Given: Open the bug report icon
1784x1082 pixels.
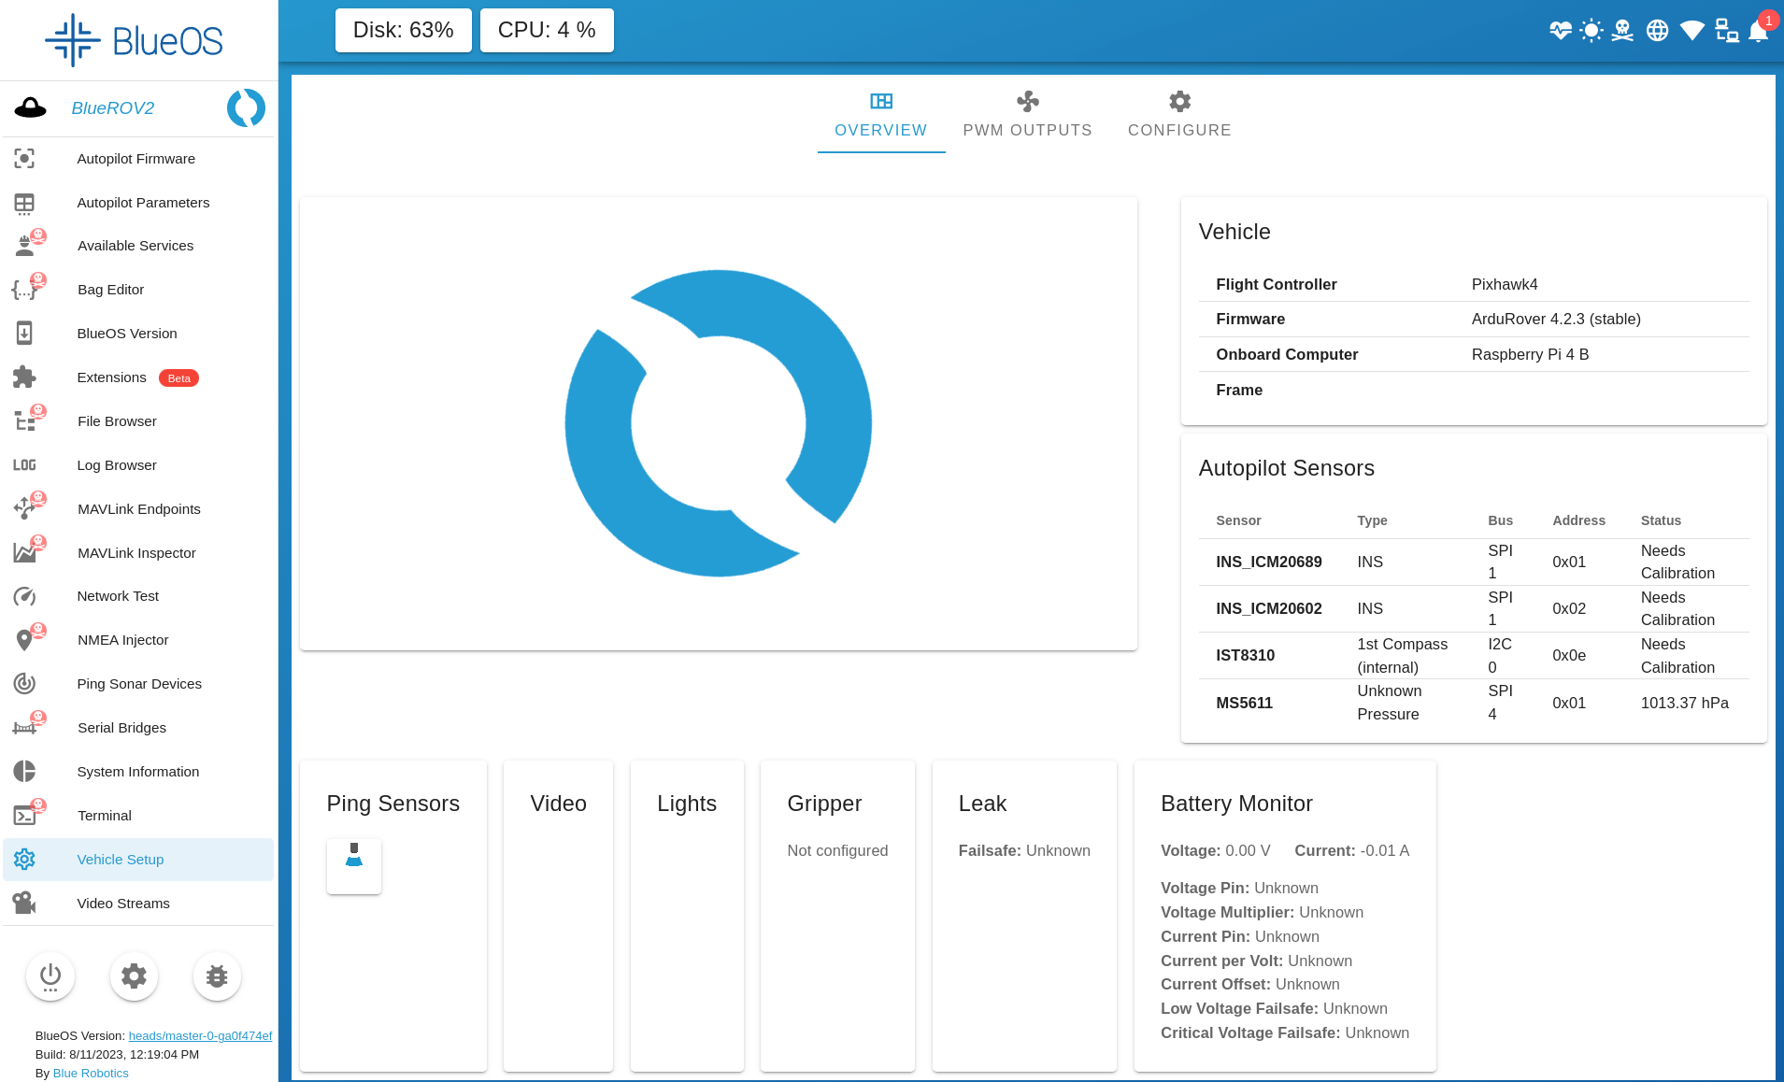Looking at the screenshot, I should tap(217, 975).
